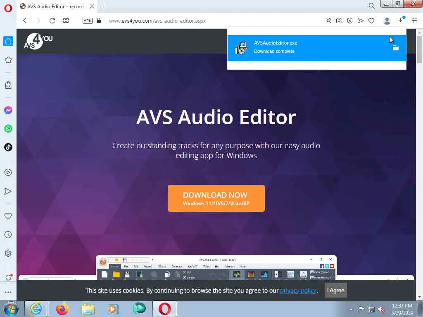Open the user profile account icon
423x317 pixels.
(x=387, y=21)
